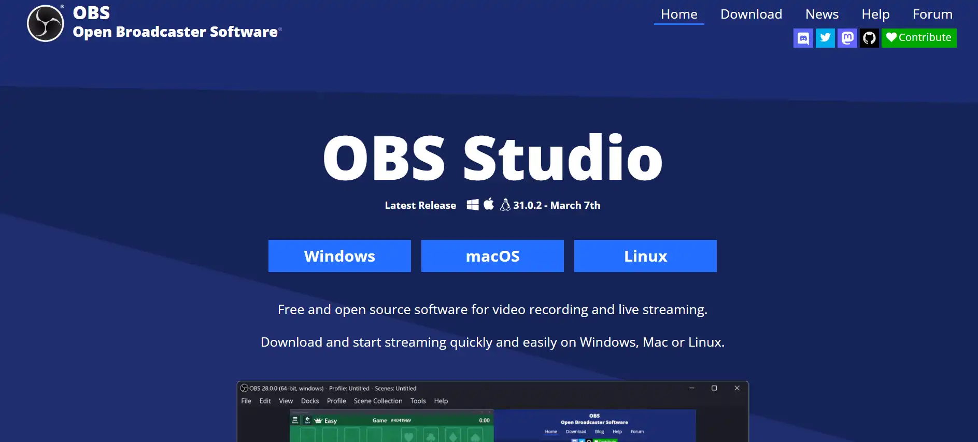Select the blue macOS download button
Screen dimensions: 978x442
(492, 256)
